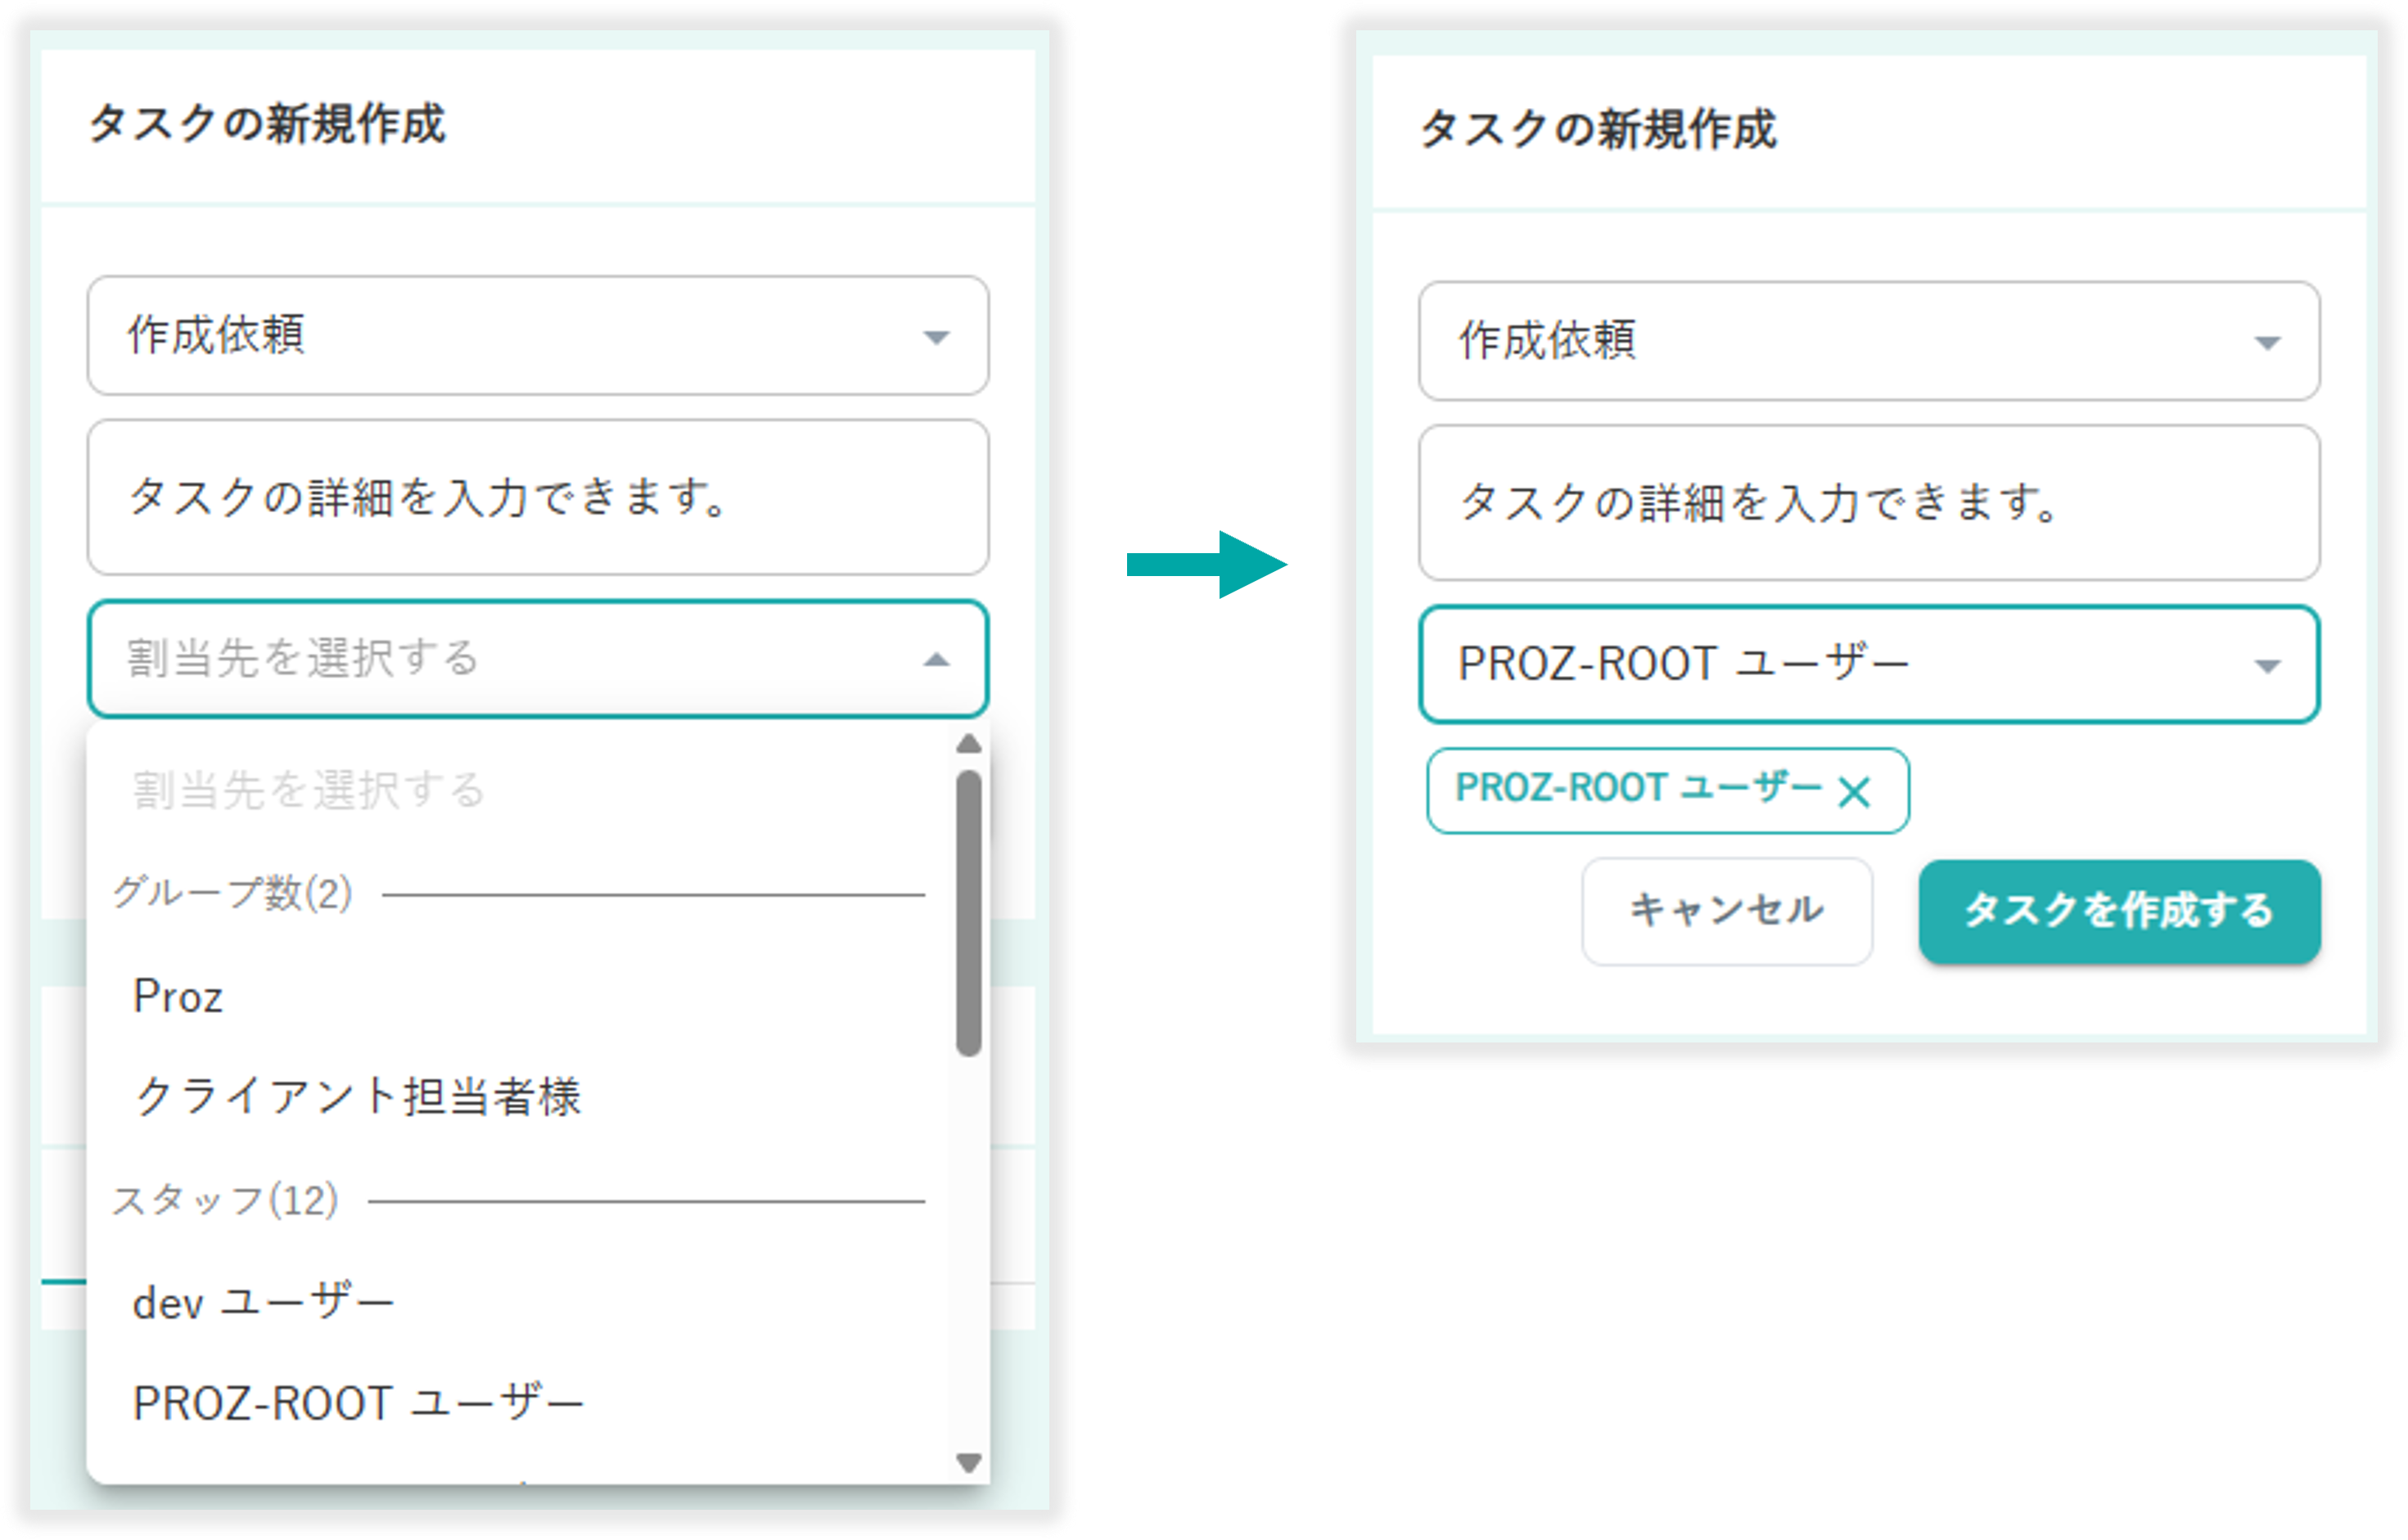Expand the PROZ-ROOT ユーザー assignee dropdown arrow
2408x1540 pixels.
tap(2267, 666)
